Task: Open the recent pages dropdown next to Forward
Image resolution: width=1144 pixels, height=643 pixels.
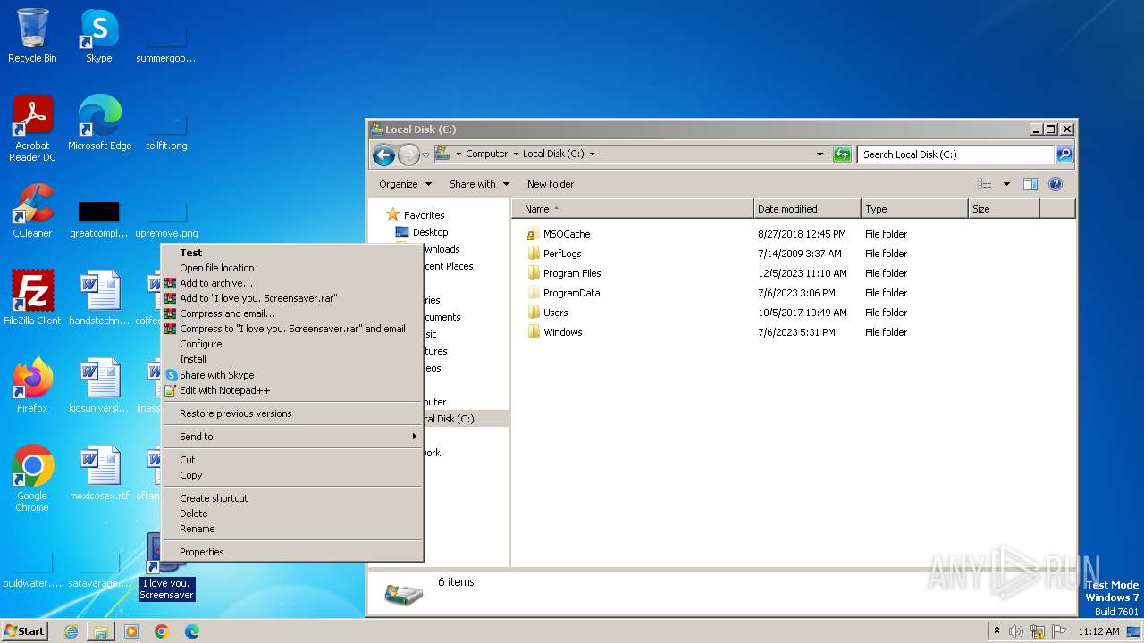Action: [426, 154]
